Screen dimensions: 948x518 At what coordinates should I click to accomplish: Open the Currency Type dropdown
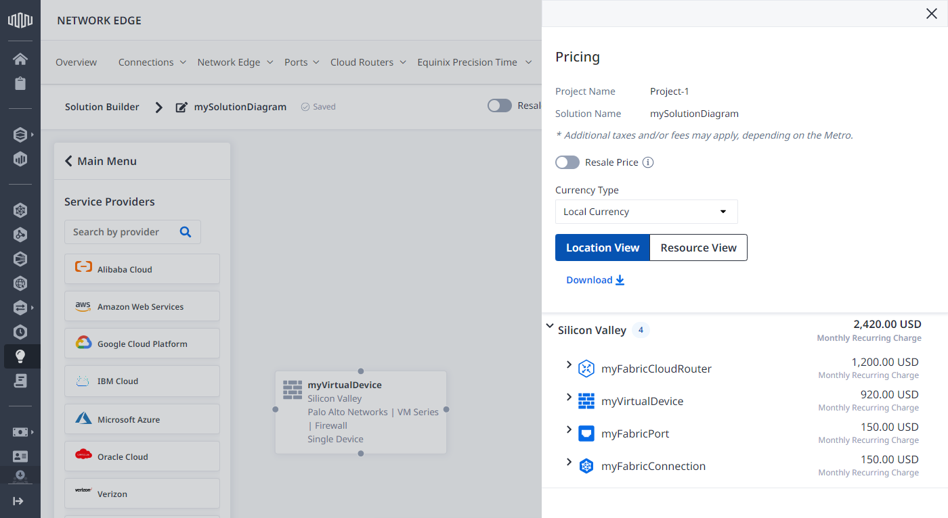(x=647, y=212)
